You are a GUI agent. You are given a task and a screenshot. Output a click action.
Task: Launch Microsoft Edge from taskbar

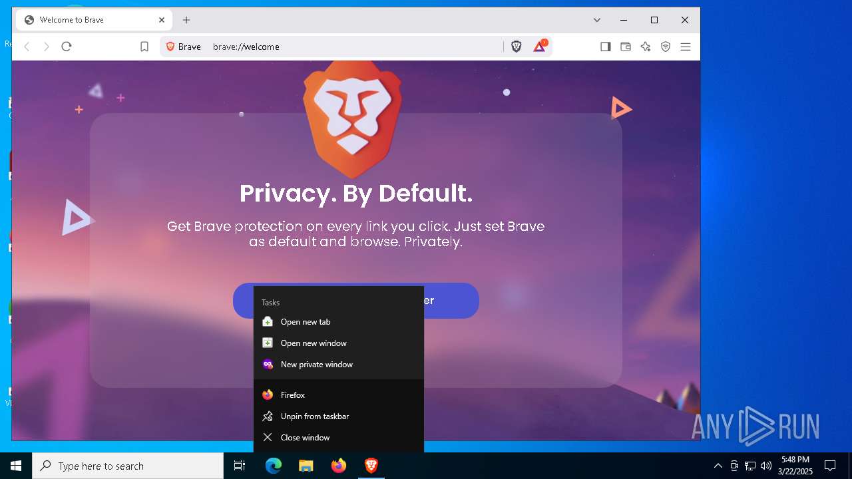(x=274, y=466)
